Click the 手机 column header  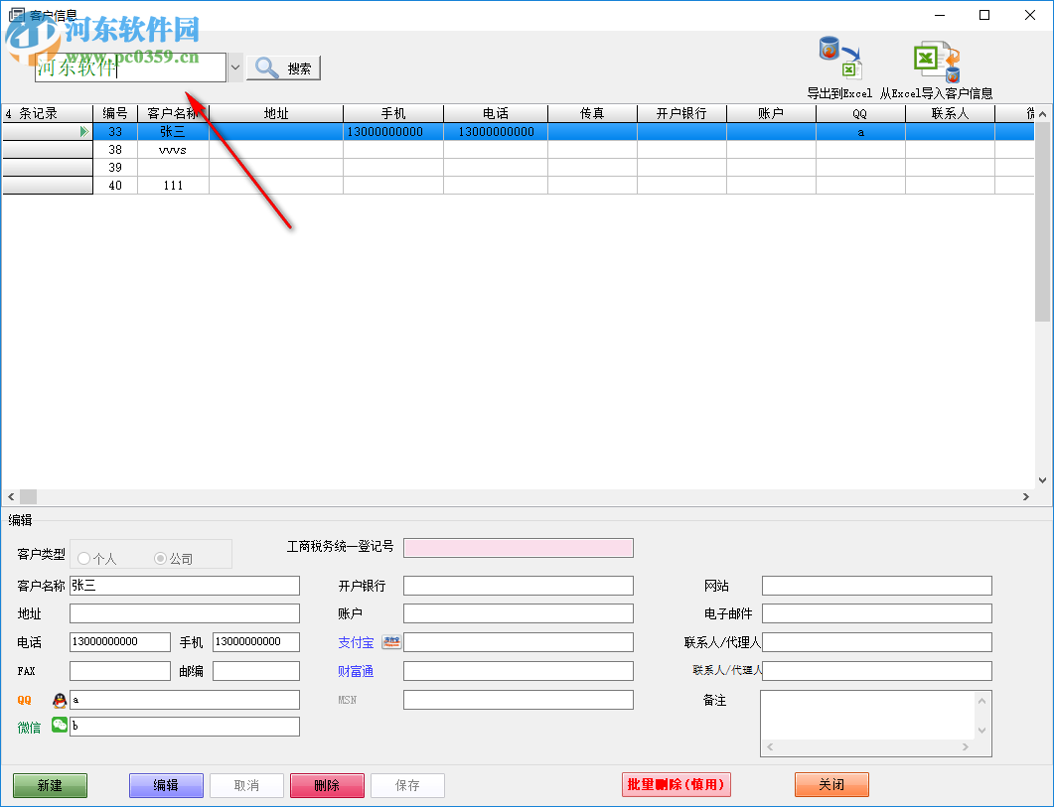(x=393, y=113)
